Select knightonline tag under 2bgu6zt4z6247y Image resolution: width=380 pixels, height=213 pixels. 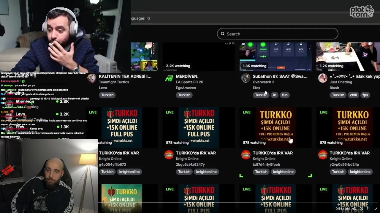[x=206, y=172]
